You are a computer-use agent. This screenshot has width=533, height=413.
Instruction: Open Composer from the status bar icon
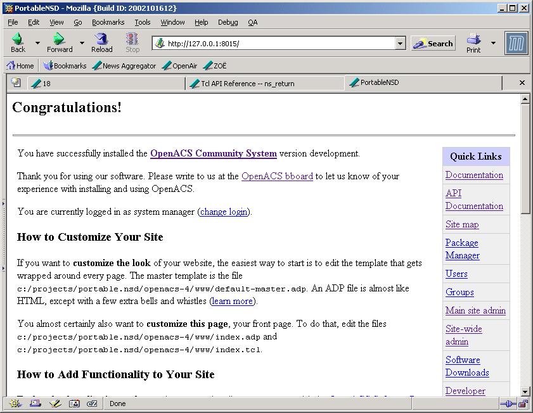[x=55, y=403]
